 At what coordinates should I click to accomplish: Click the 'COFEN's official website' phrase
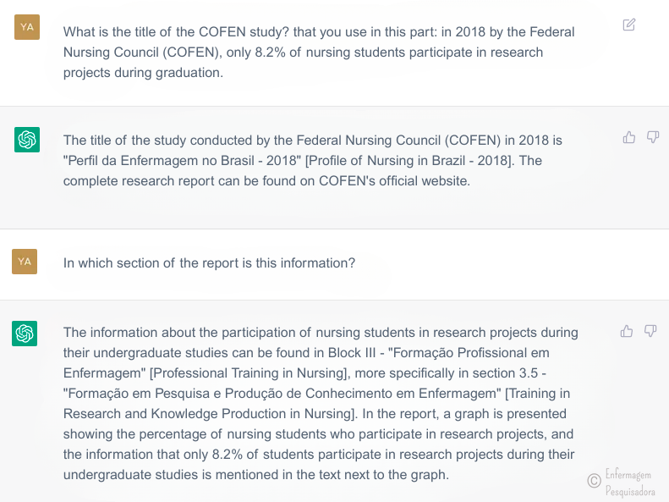pyautogui.click(x=394, y=181)
